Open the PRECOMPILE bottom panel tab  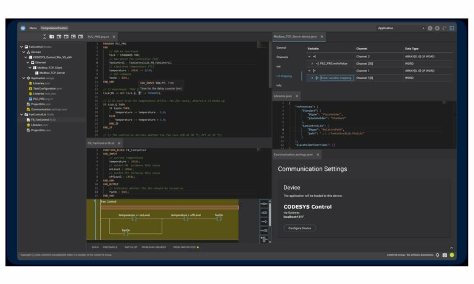point(110,248)
